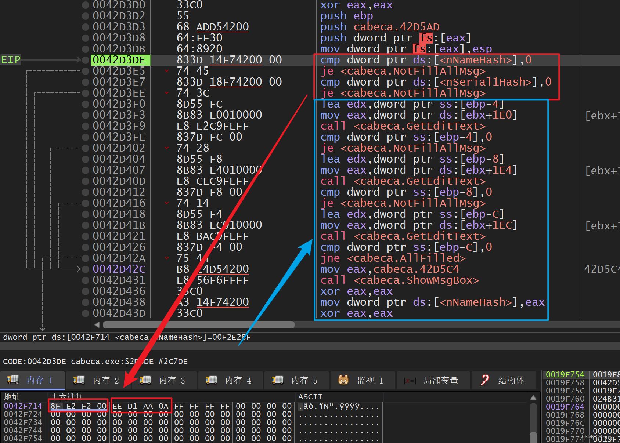Select highlighted stack address 0019F754
620x443 pixels.
(565, 374)
